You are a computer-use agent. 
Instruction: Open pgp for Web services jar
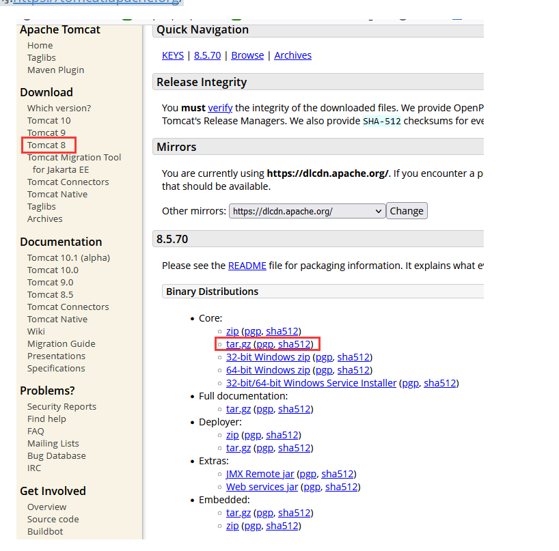pyautogui.click(x=312, y=487)
